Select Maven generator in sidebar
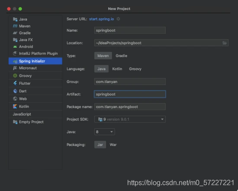 click(35, 26)
